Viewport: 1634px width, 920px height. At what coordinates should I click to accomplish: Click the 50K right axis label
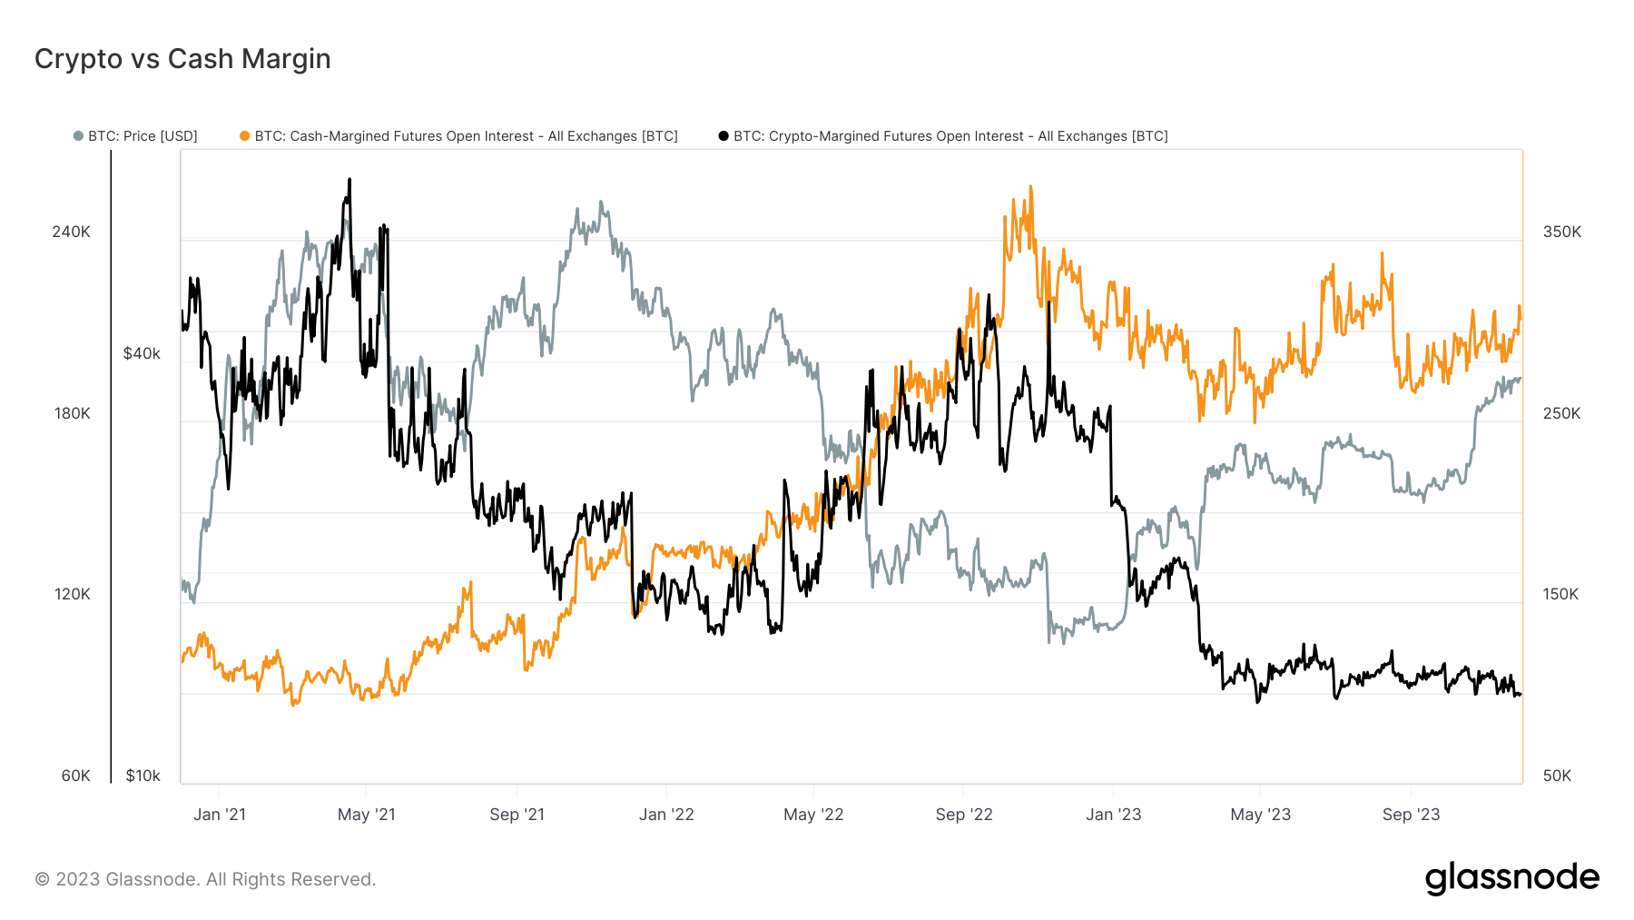coord(1557,776)
